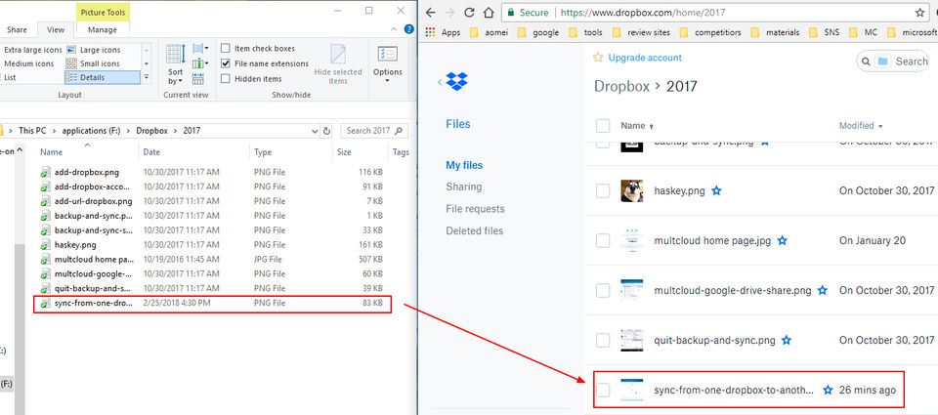This screenshot has width=938, height=415.
Task: Uncheck File name extensions
Action: (x=226, y=63)
